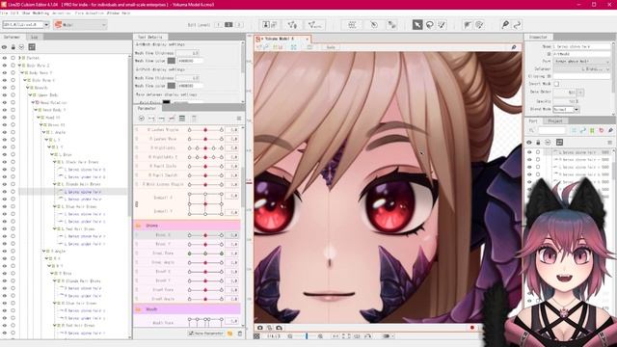The image size is (617, 347).
Task: Click the create rotation deformer icon
Action: [x=374, y=25]
